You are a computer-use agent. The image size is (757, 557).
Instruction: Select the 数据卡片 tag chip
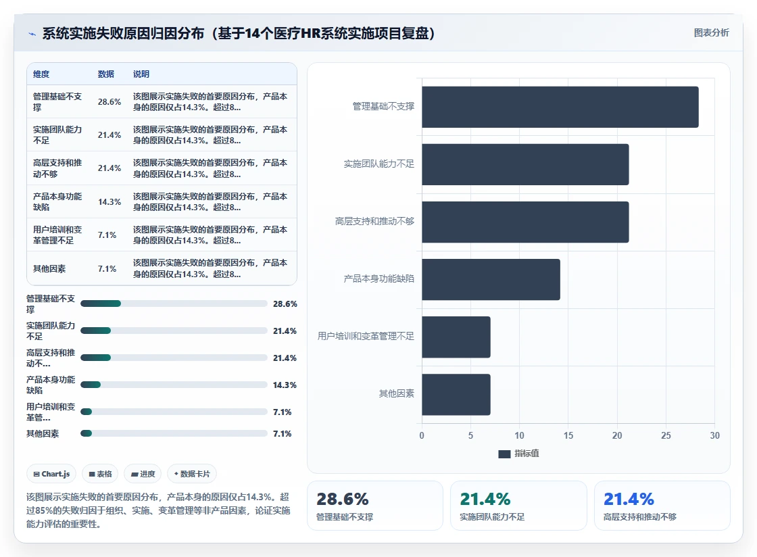point(192,474)
